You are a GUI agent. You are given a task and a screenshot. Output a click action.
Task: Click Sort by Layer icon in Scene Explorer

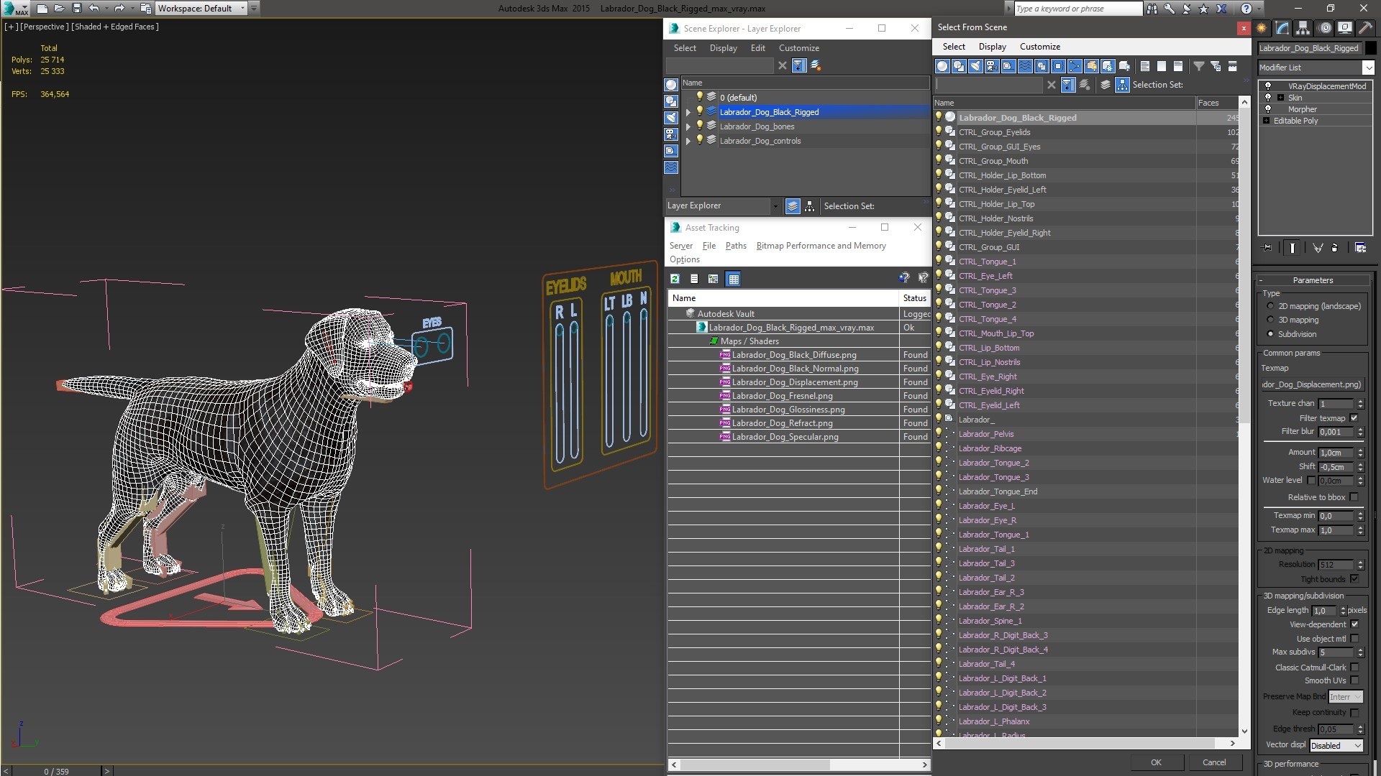click(x=793, y=206)
